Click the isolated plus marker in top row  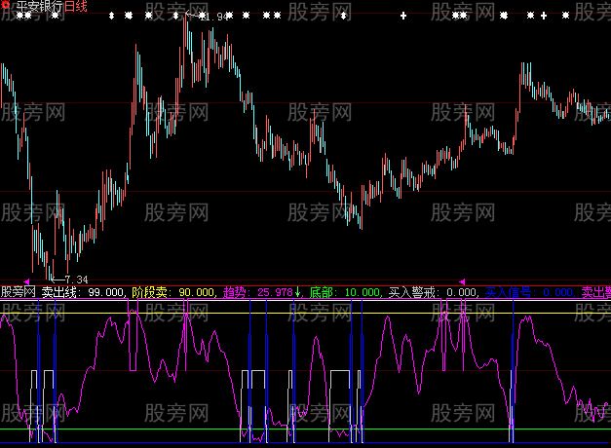coord(404,17)
